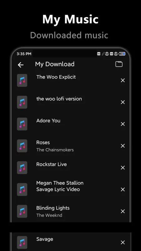Delete Megan Thee Stallion Savage Lyric Video
Image resolution: width=141 pixels, height=251 pixels.
(123, 190)
